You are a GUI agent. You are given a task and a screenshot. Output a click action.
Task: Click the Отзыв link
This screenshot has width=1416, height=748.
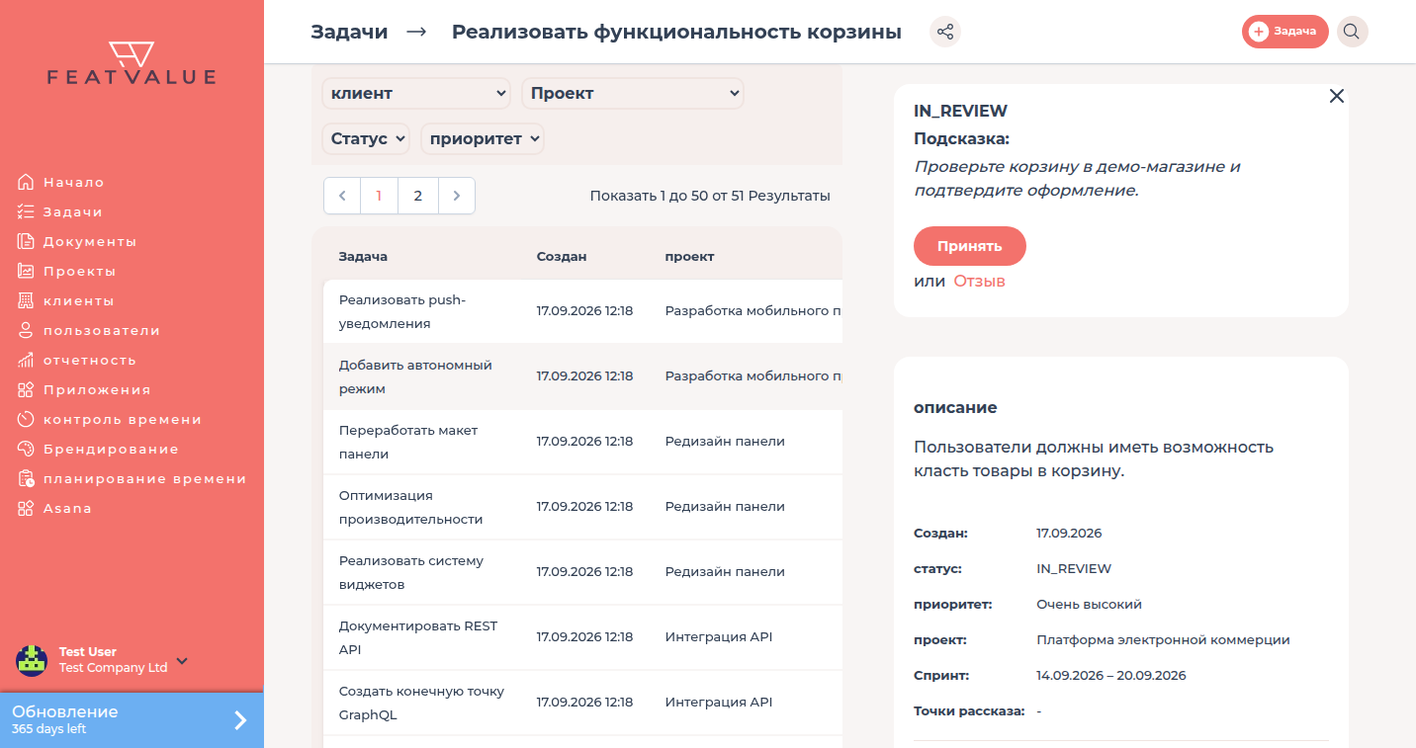979,281
